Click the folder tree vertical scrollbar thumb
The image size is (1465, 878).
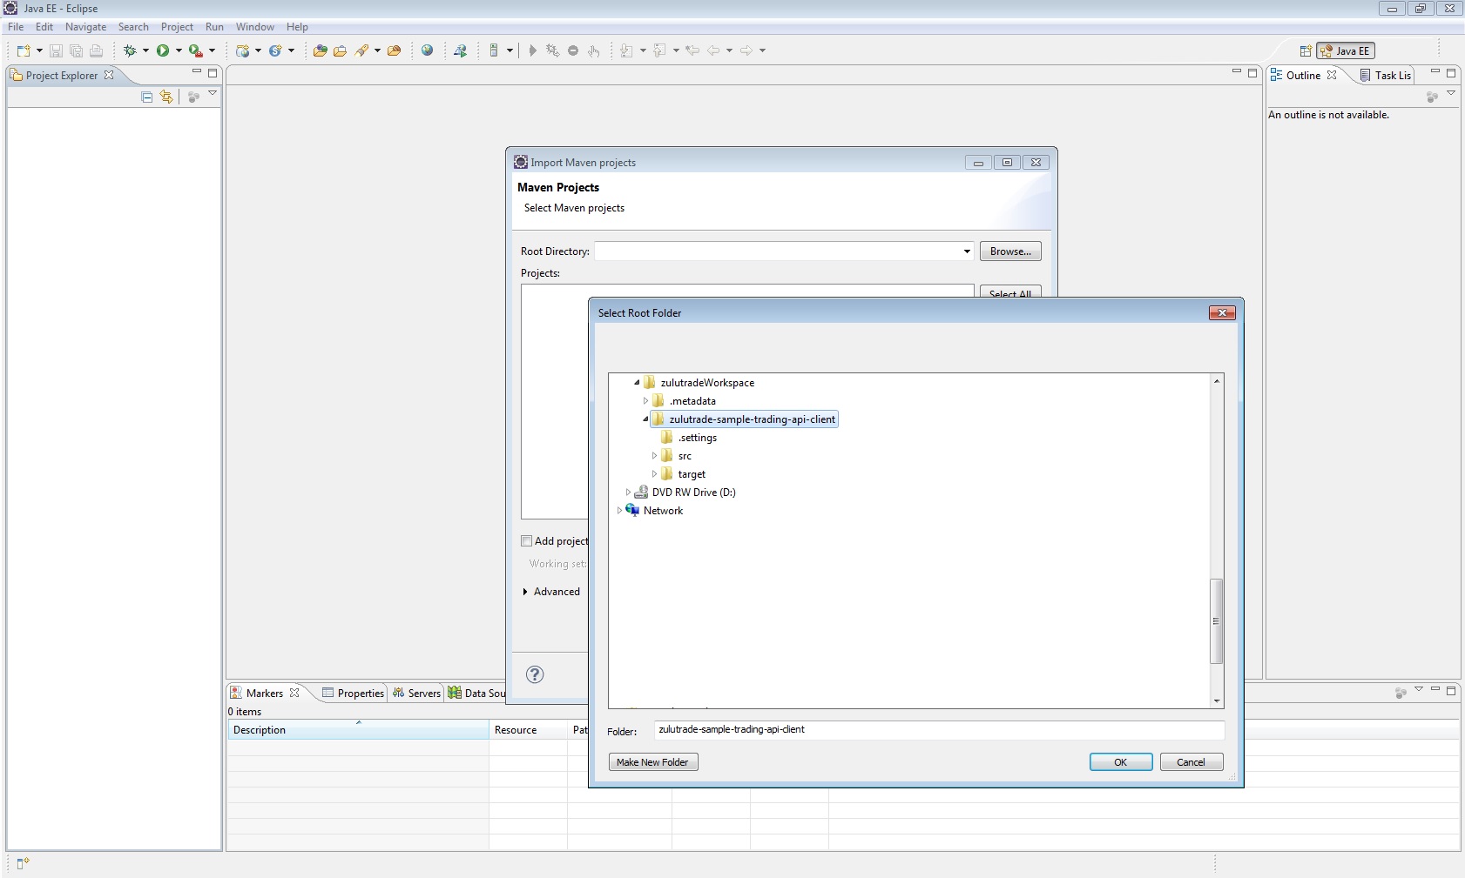click(1217, 620)
